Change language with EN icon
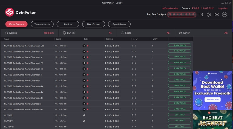This screenshot has width=233, height=129. pos(224,14)
